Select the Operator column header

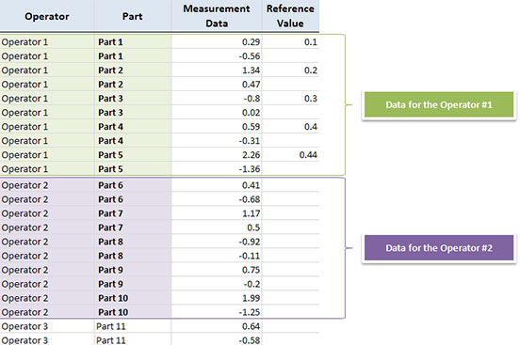tap(47, 16)
